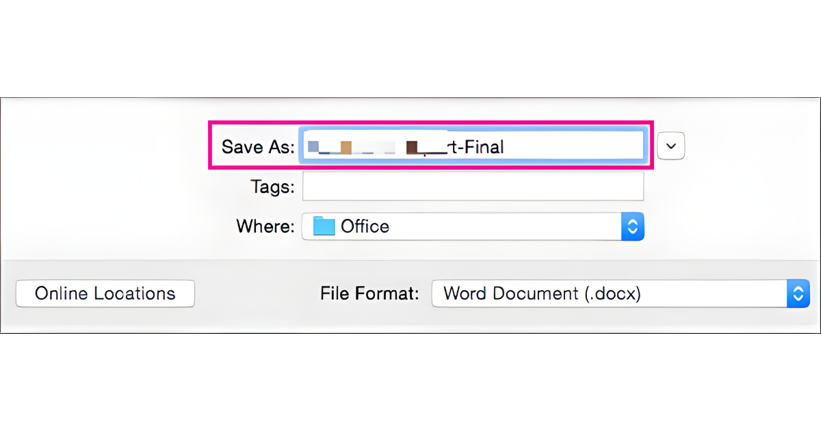Click the blue double-chevron on Where selector
The image size is (821, 431).
click(x=631, y=226)
